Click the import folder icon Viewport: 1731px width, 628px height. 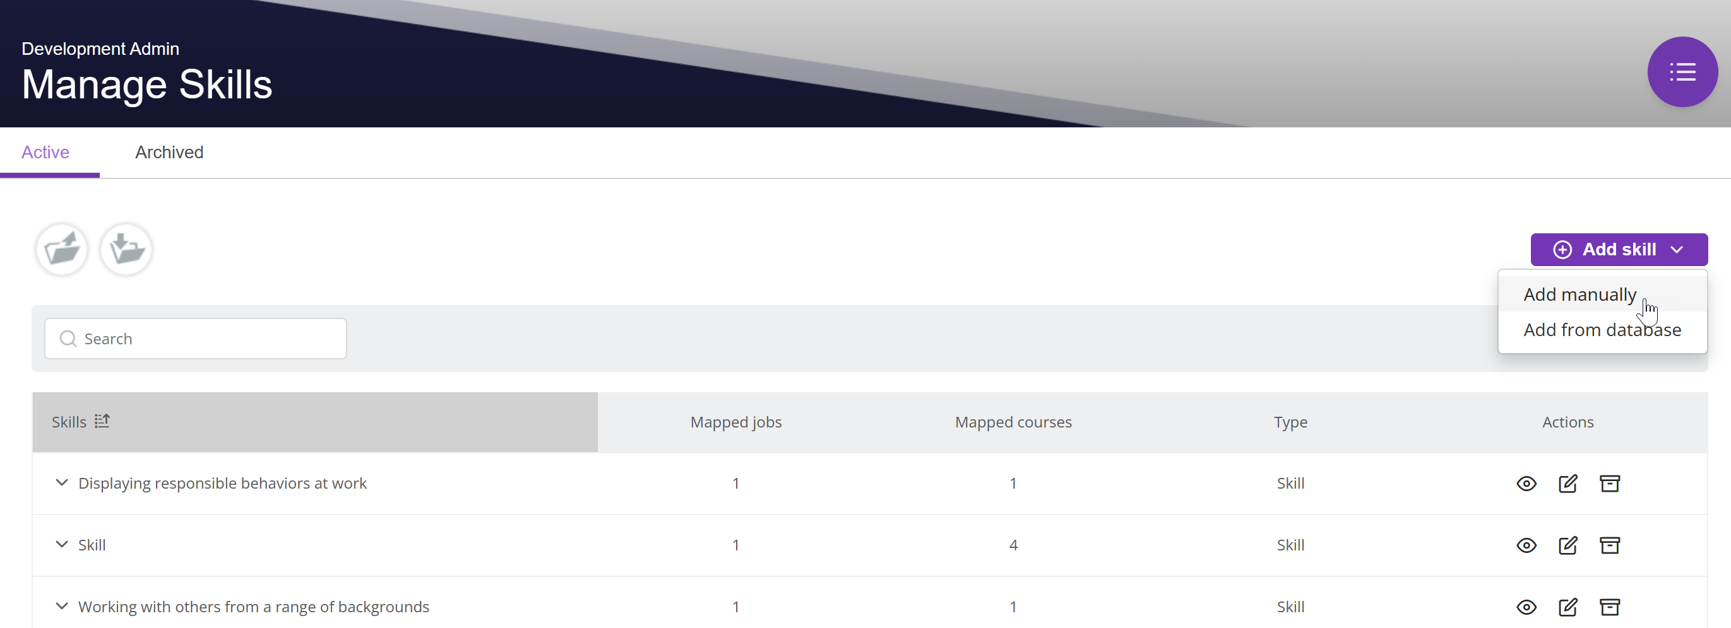click(126, 250)
